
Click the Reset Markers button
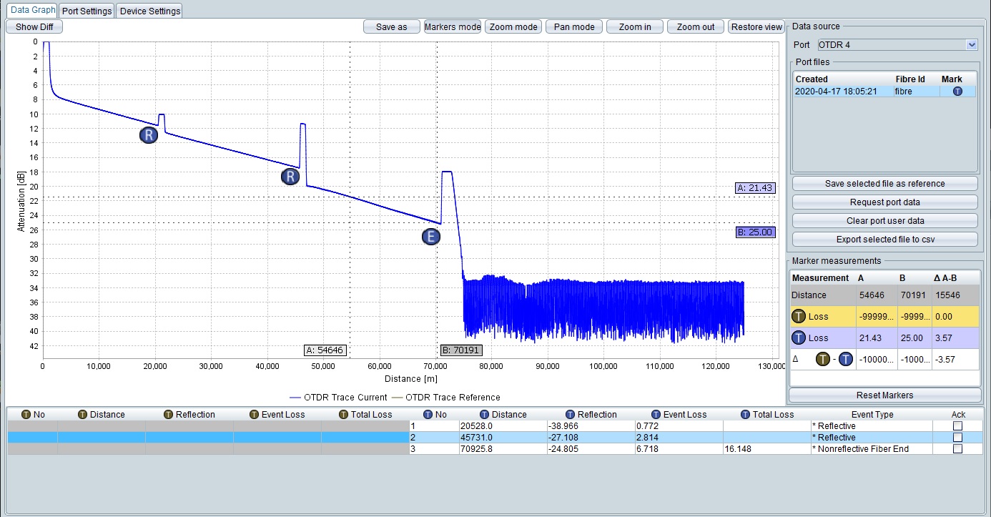884,395
